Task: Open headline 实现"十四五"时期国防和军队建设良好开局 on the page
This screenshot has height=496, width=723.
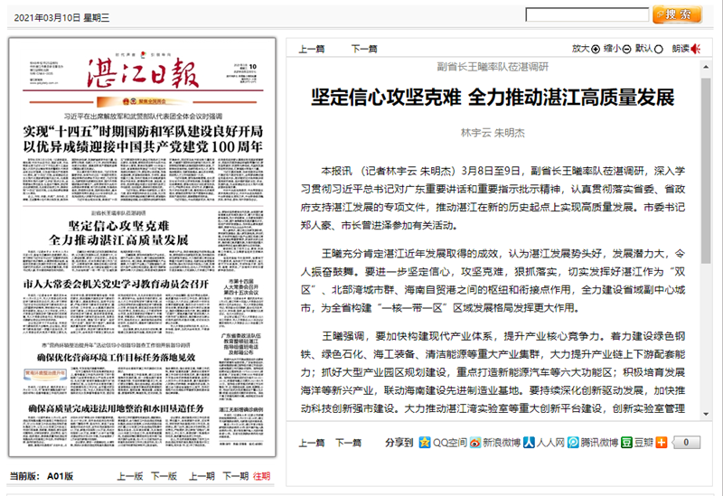Action: click(x=143, y=131)
